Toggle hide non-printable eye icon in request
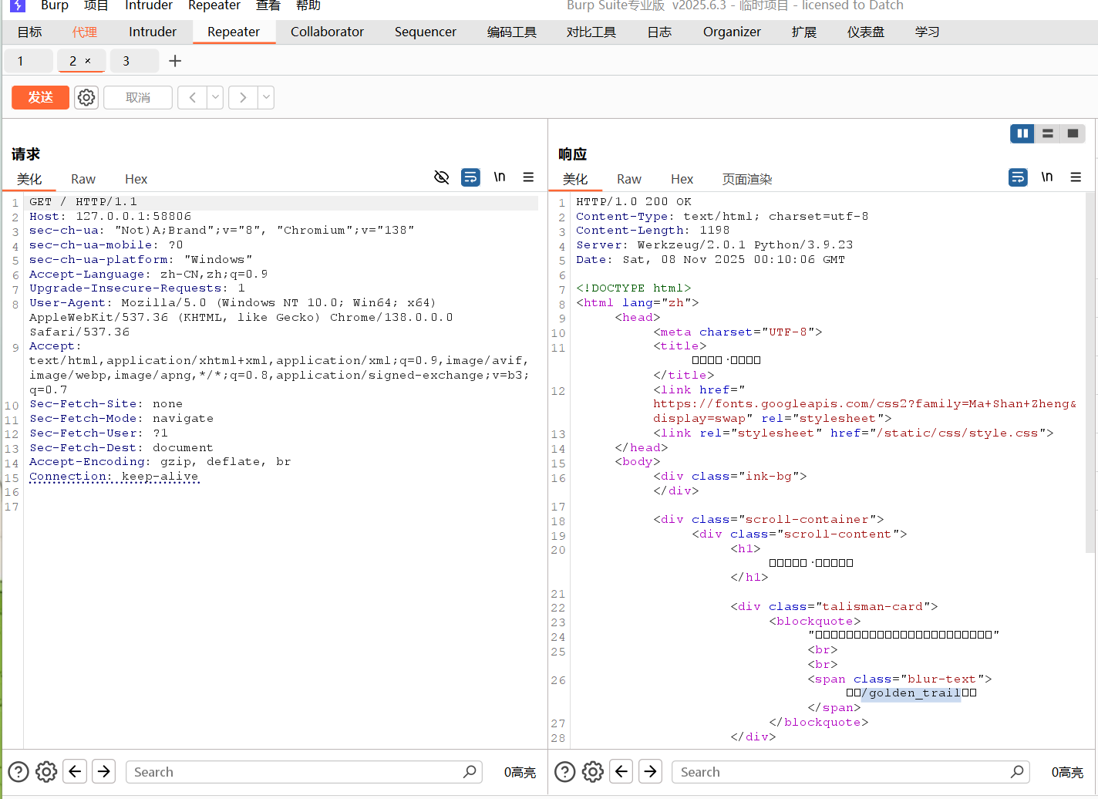The image size is (1098, 799). [442, 177]
